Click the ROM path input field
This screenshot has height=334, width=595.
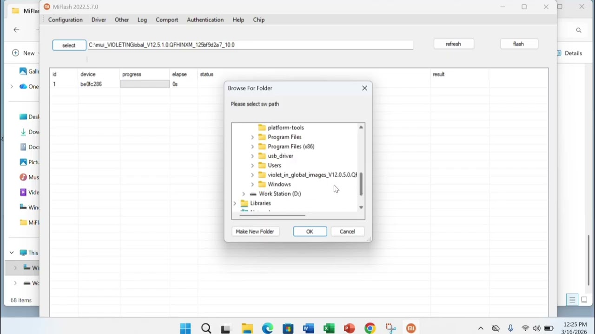250,45
